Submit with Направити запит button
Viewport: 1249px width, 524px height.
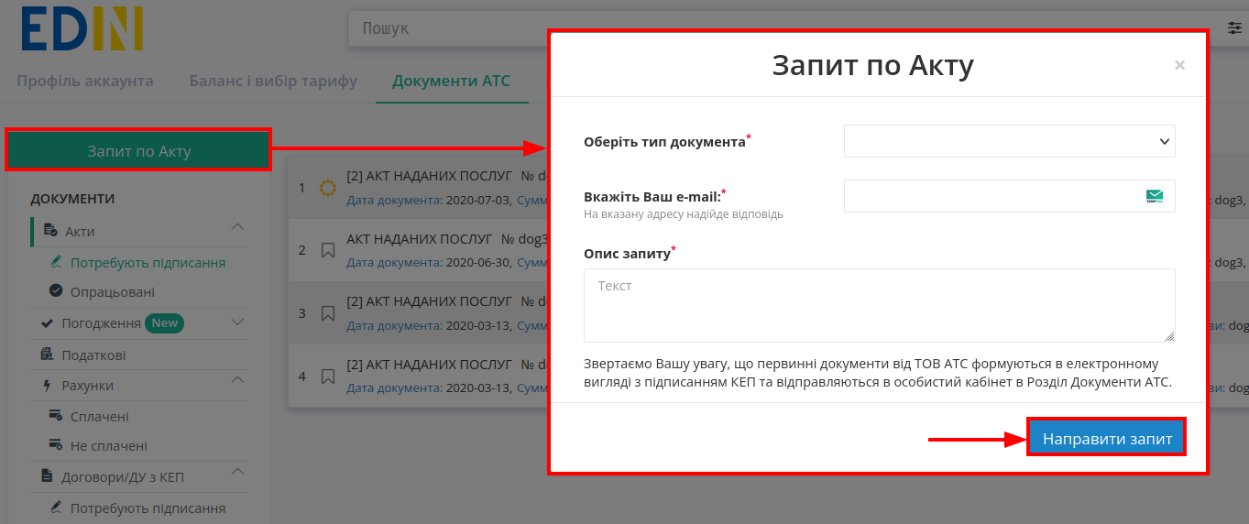pos(1107,439)
